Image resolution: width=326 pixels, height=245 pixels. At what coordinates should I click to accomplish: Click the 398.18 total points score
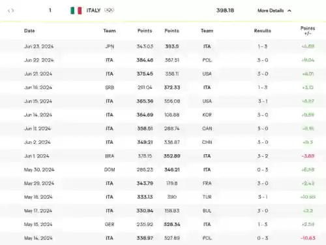click(x=225, y=10)
